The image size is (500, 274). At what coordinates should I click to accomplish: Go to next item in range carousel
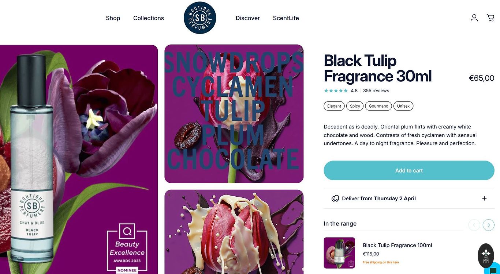pos(489,225)
